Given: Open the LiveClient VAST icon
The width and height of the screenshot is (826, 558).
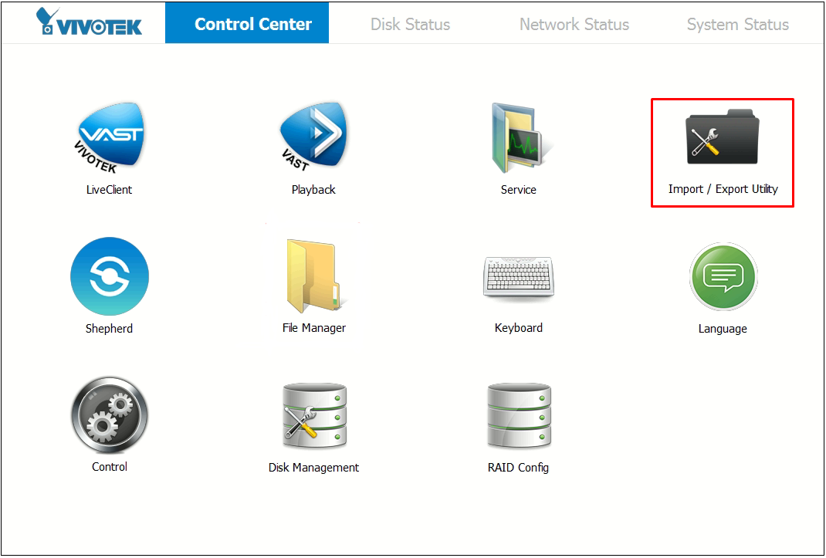Looking at the screenshot, I should click(x=109, y=138).
